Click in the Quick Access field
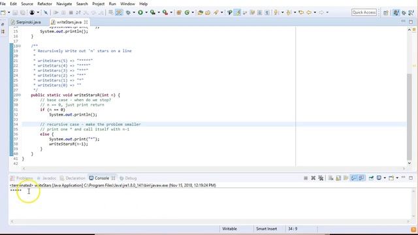Viewport: 418px width, 235px height. (364, 12)
